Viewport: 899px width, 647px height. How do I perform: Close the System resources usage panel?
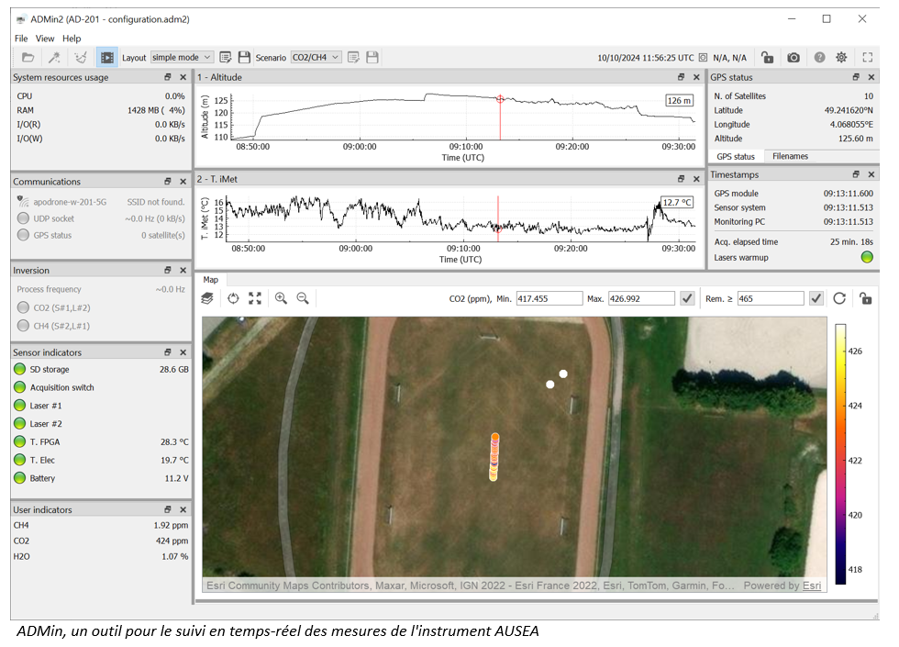pyautogui.click(x=183, y=77)
